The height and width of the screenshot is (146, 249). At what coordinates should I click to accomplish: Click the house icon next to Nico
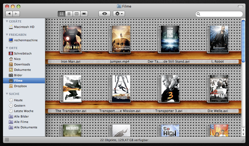[x=11, y=59]
